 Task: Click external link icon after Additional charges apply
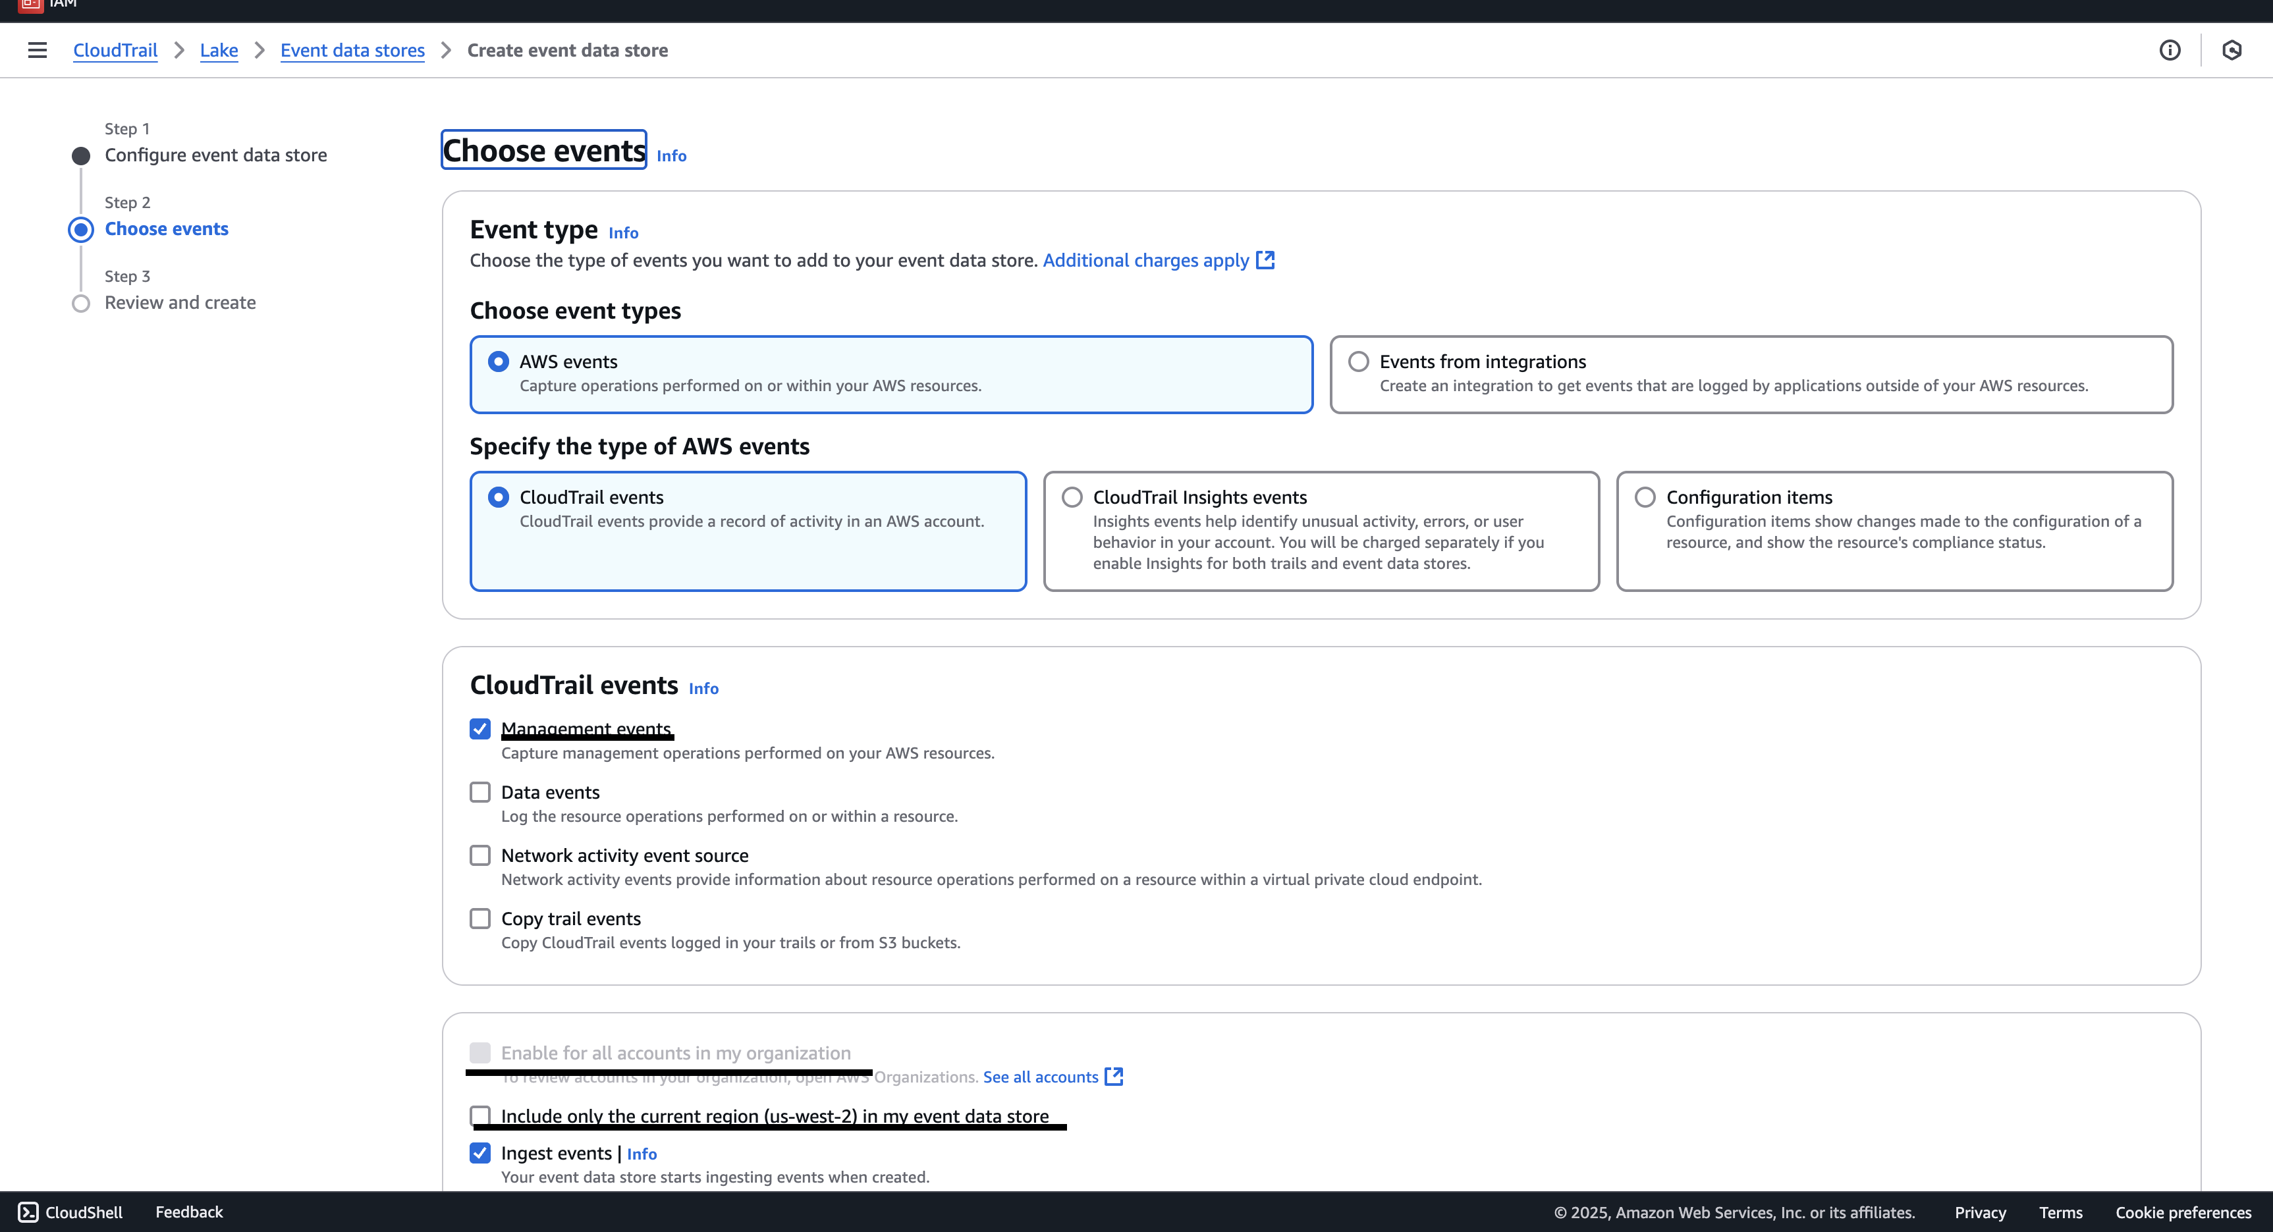[x=1265, y=260]
